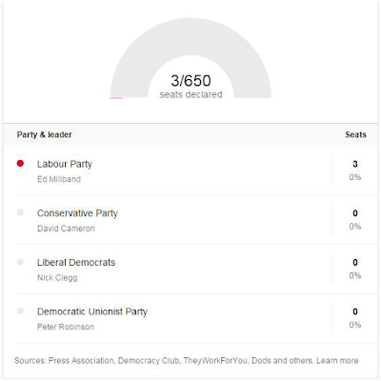Image resolution: width=381 pixels, height=381 pixels.
Task: Click the red sliver on the seats arc
Action: coord(116,98)
